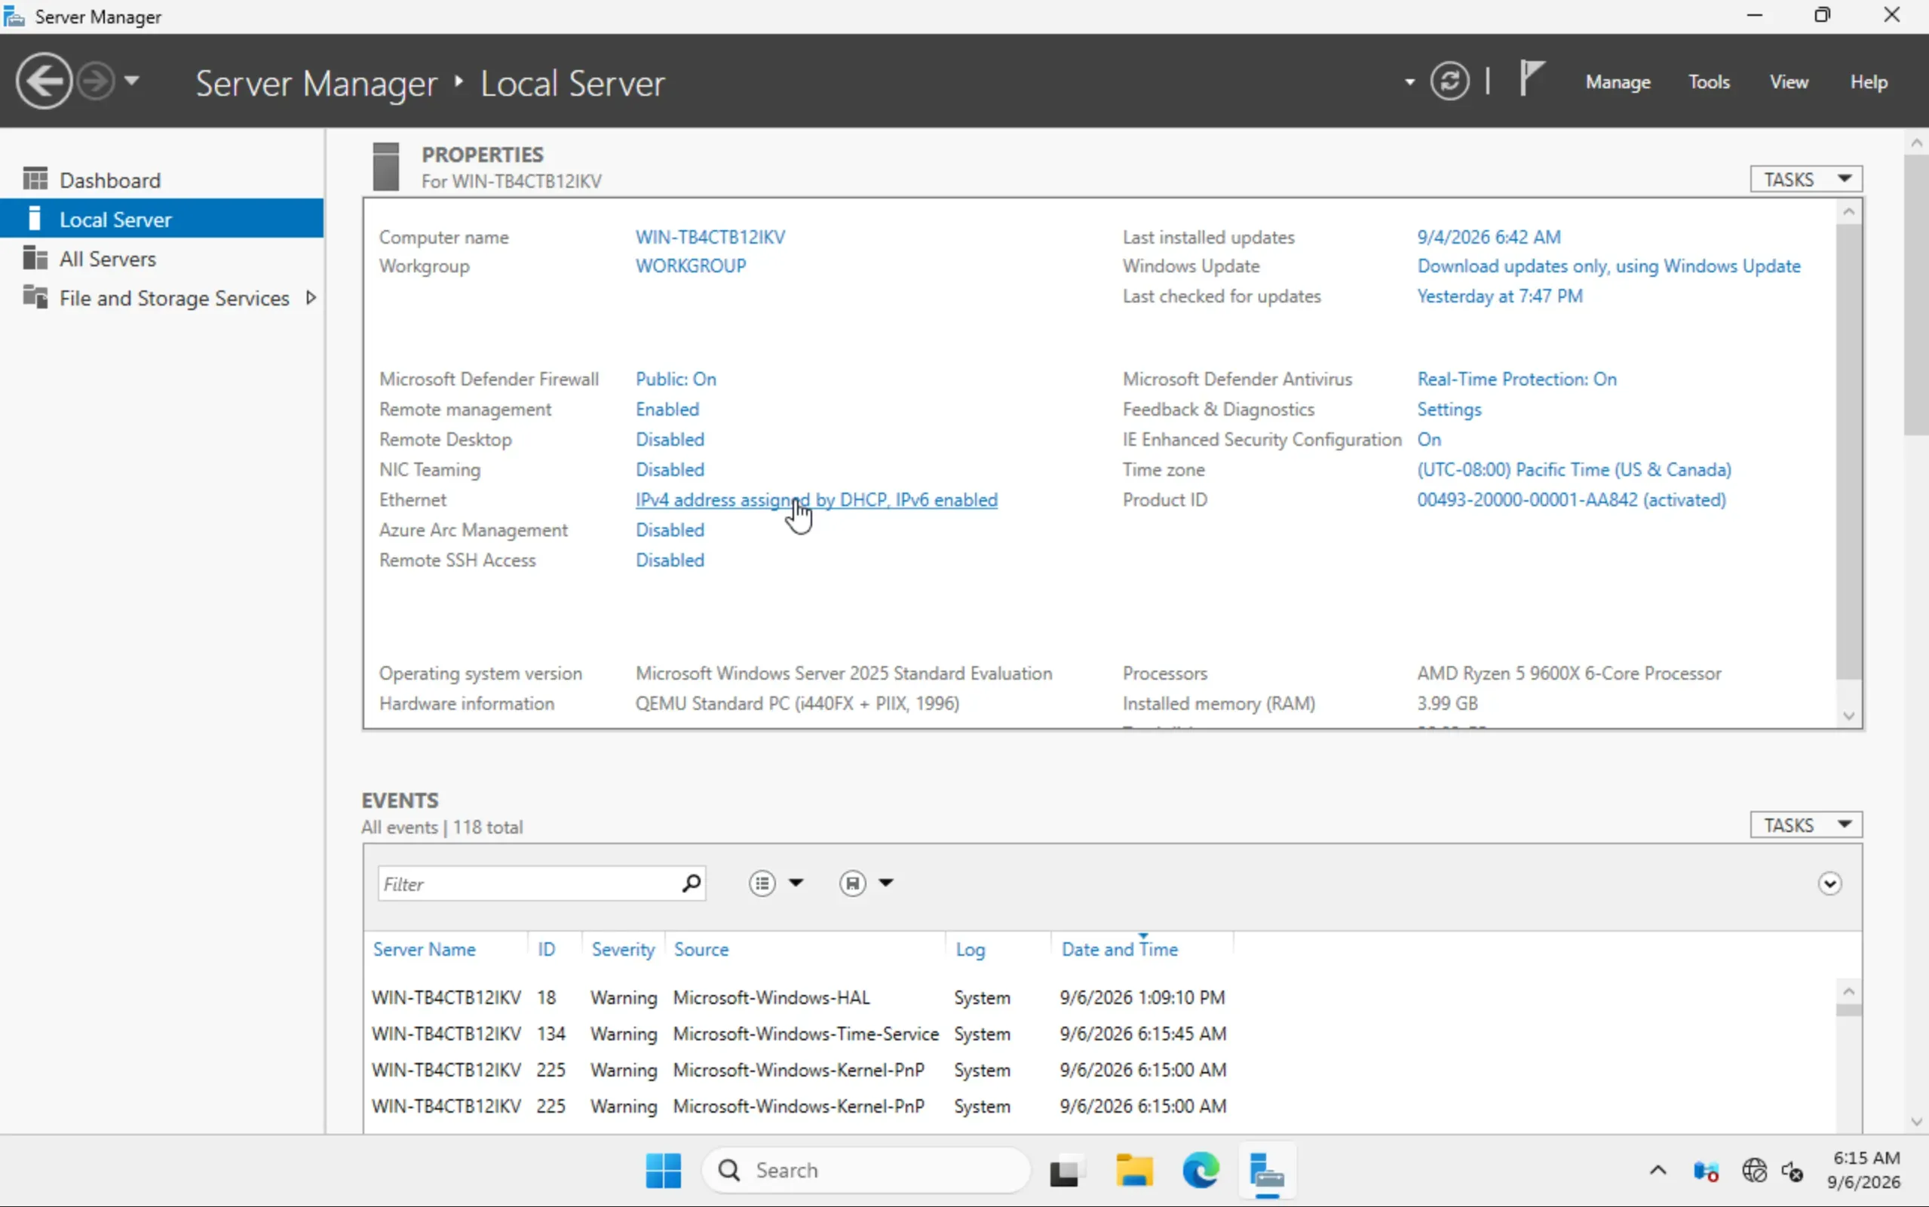Click the main window vertical scrollbar thumb
This screenshot has height=1207, width=1929.
(1916, 296)
